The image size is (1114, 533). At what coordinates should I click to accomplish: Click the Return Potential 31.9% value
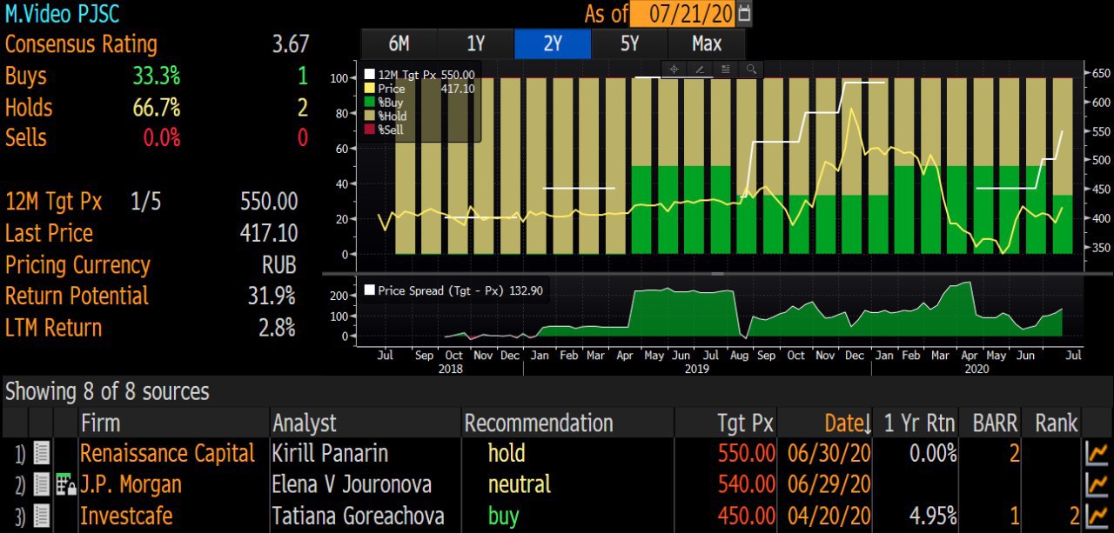(x=272, y=296)
